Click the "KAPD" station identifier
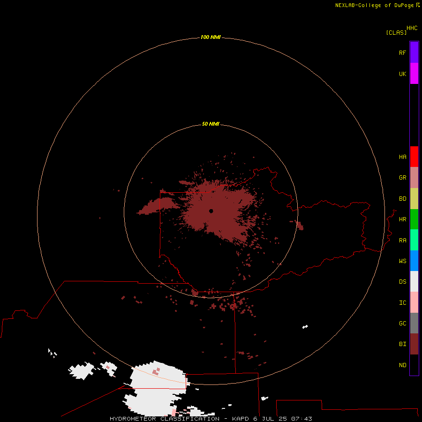The height and width of the screenshot is (422, 422). click(241, 419)
